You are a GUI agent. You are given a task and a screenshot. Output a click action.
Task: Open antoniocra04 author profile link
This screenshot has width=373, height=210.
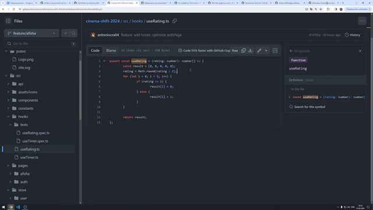point(108,35)
